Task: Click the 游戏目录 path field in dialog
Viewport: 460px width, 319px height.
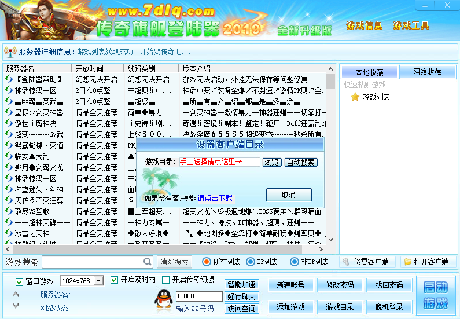Action: (219, 162)
